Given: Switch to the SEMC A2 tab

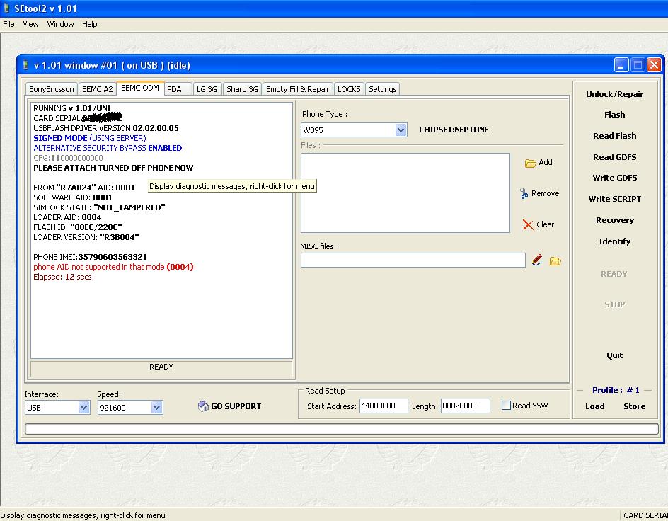Looking at the screenshot, I should 98,89.
